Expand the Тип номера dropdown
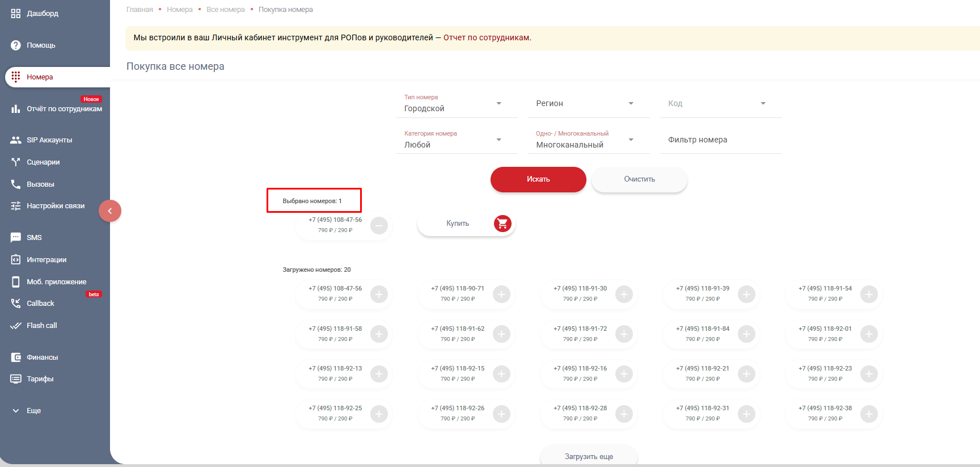This screenshot has width=980, height=467. [499, 104]
